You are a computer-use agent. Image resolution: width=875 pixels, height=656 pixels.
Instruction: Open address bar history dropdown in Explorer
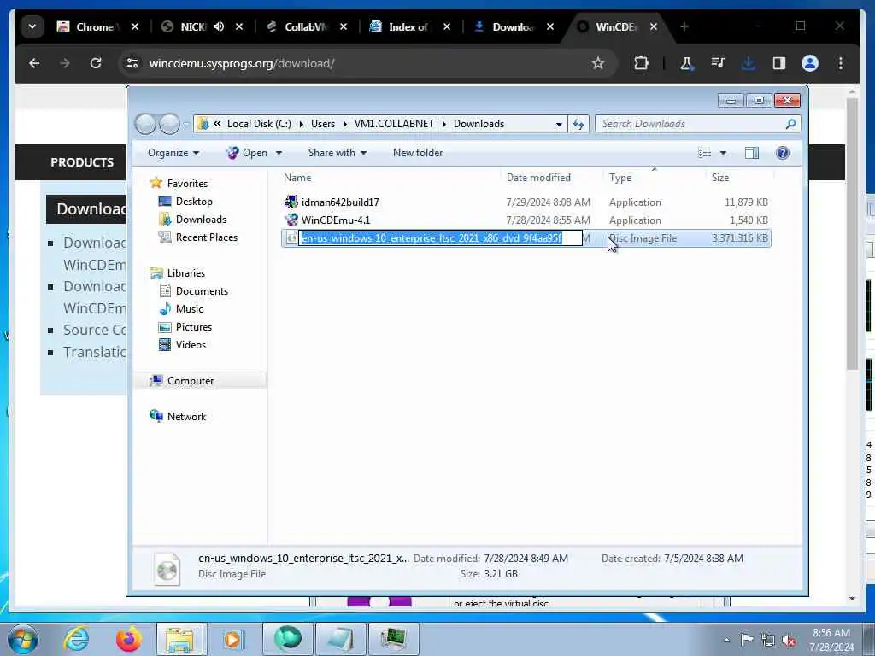(559, 125)
